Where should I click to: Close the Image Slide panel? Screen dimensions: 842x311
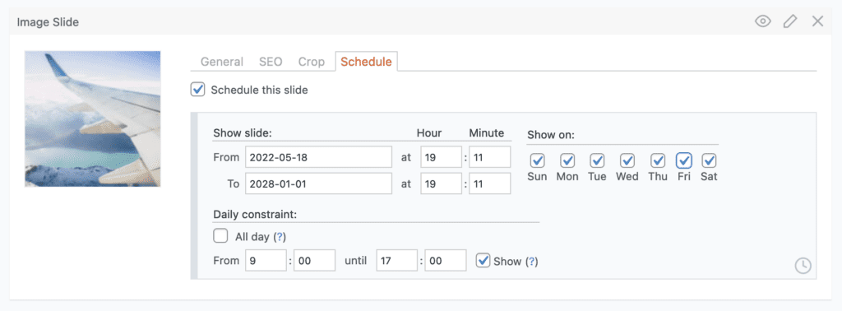(x=817, y=21)
